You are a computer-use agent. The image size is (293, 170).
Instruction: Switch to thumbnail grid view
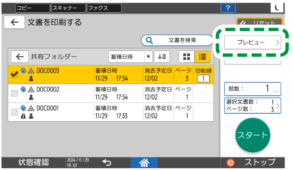[x=186, y=56]
